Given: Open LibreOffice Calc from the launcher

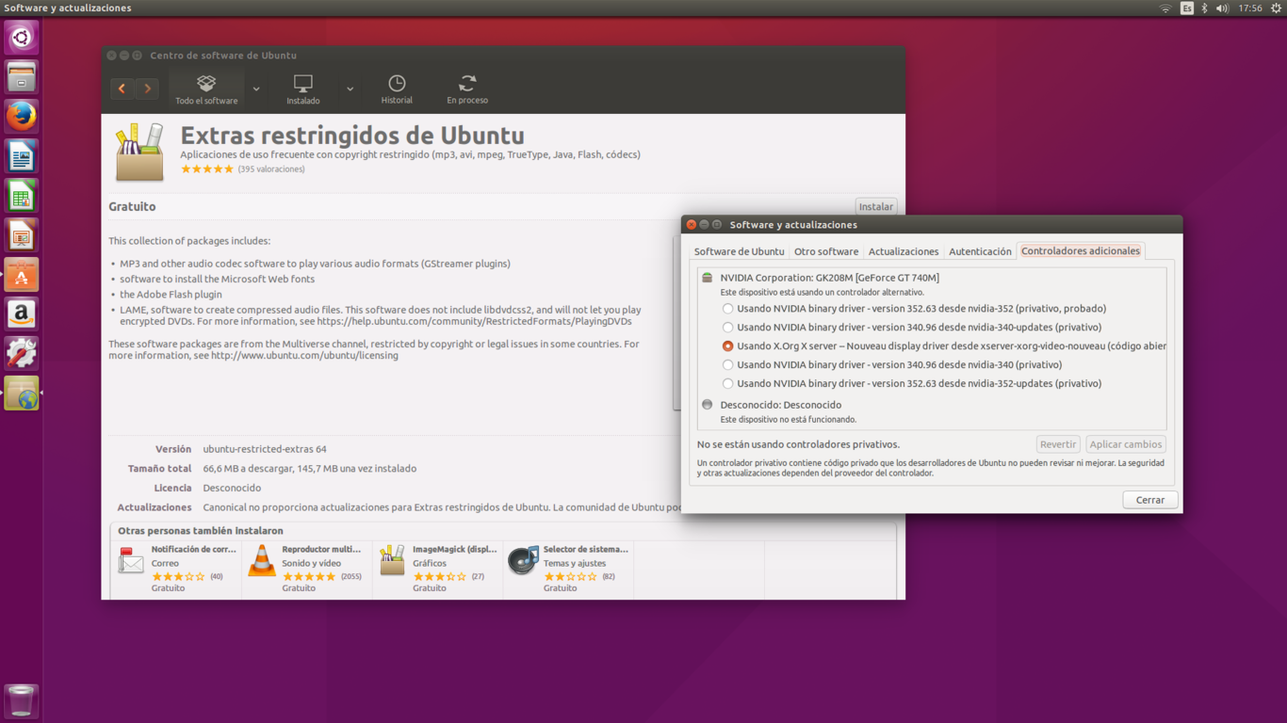Looking at the screenshot, I should tap(21, 196).
